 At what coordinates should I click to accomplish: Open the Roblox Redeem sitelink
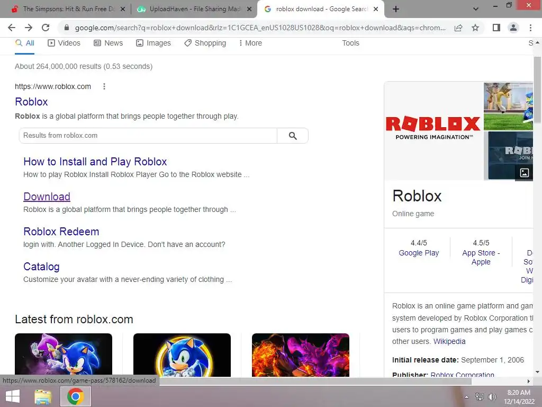point(61,232)
